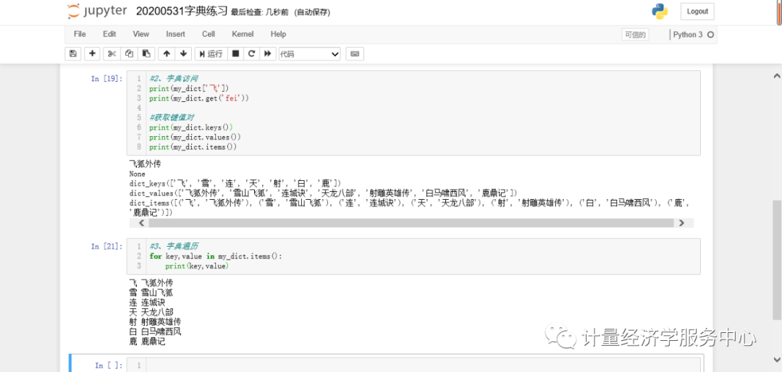The image size is (782, 372).
Task: Move selected cell up
Action: coord(167,54)
